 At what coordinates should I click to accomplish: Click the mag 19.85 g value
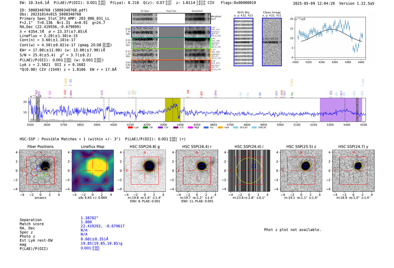pyautogui.click(x=102, y=244)
